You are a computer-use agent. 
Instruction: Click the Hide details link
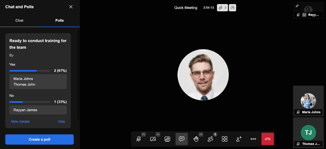tap(20, 122)
